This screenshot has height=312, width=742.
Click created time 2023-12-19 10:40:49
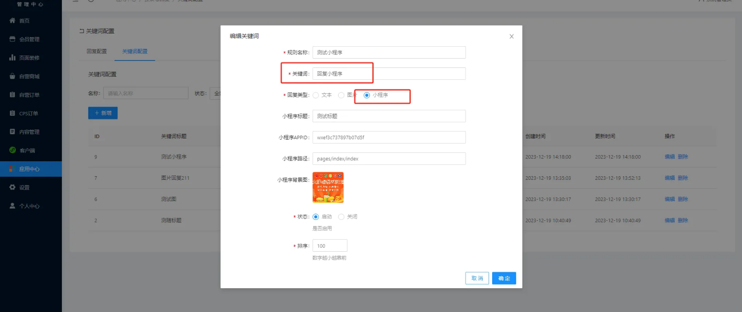pos(548,220)
